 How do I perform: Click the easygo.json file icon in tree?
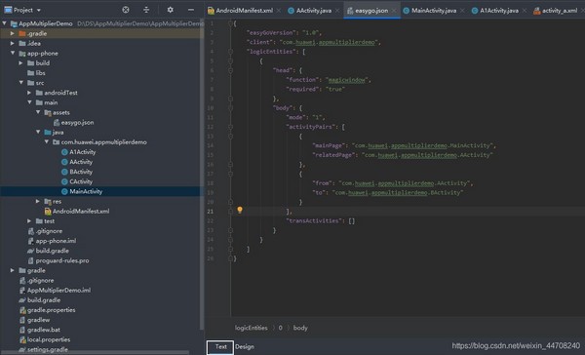[x=57, y=123]
